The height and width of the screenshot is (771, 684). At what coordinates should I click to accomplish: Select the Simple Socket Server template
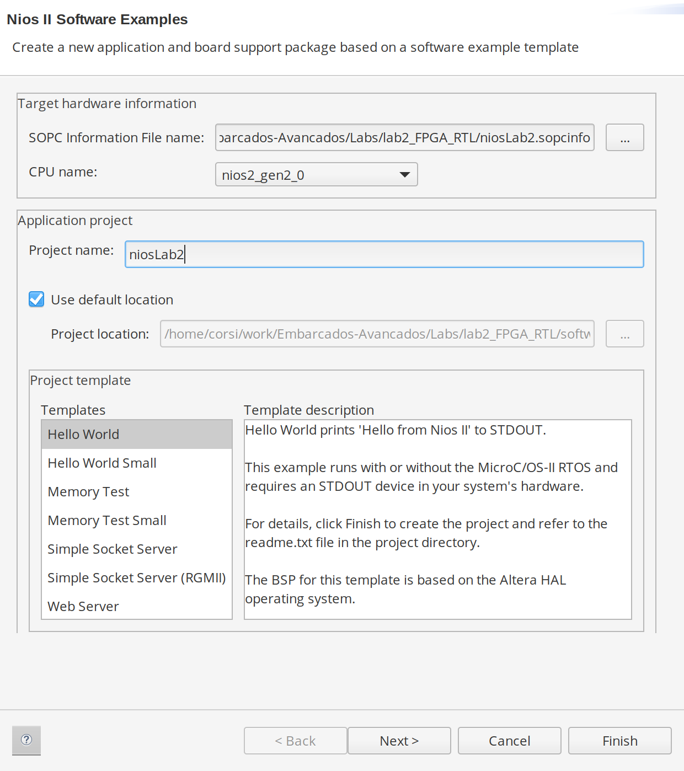point(137,549)
